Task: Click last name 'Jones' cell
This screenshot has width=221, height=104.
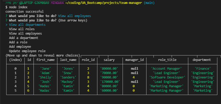Action: tap(68, 69)
